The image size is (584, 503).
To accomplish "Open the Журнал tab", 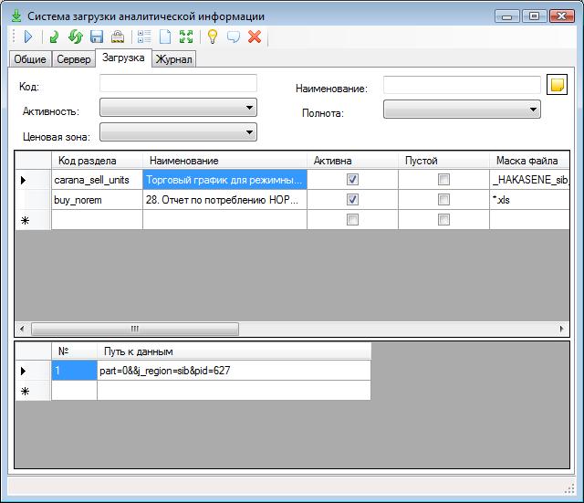I will click(173, 59).
